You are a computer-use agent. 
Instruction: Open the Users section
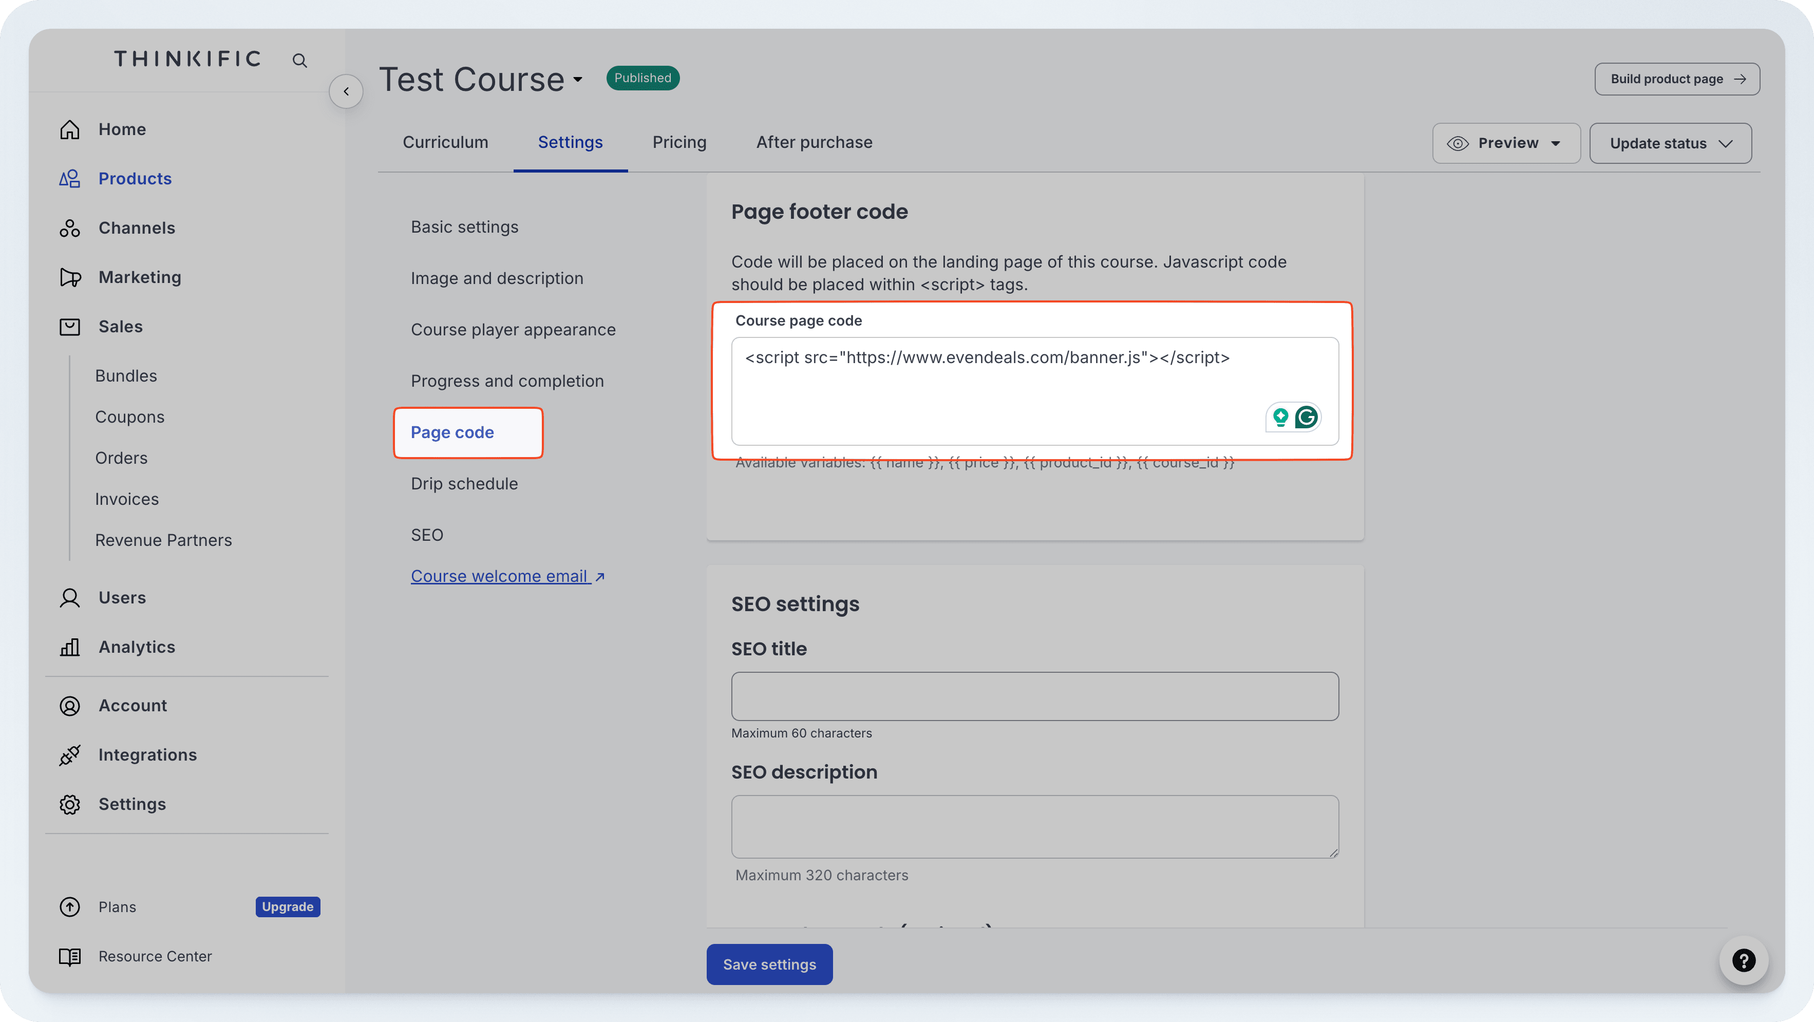123,597
